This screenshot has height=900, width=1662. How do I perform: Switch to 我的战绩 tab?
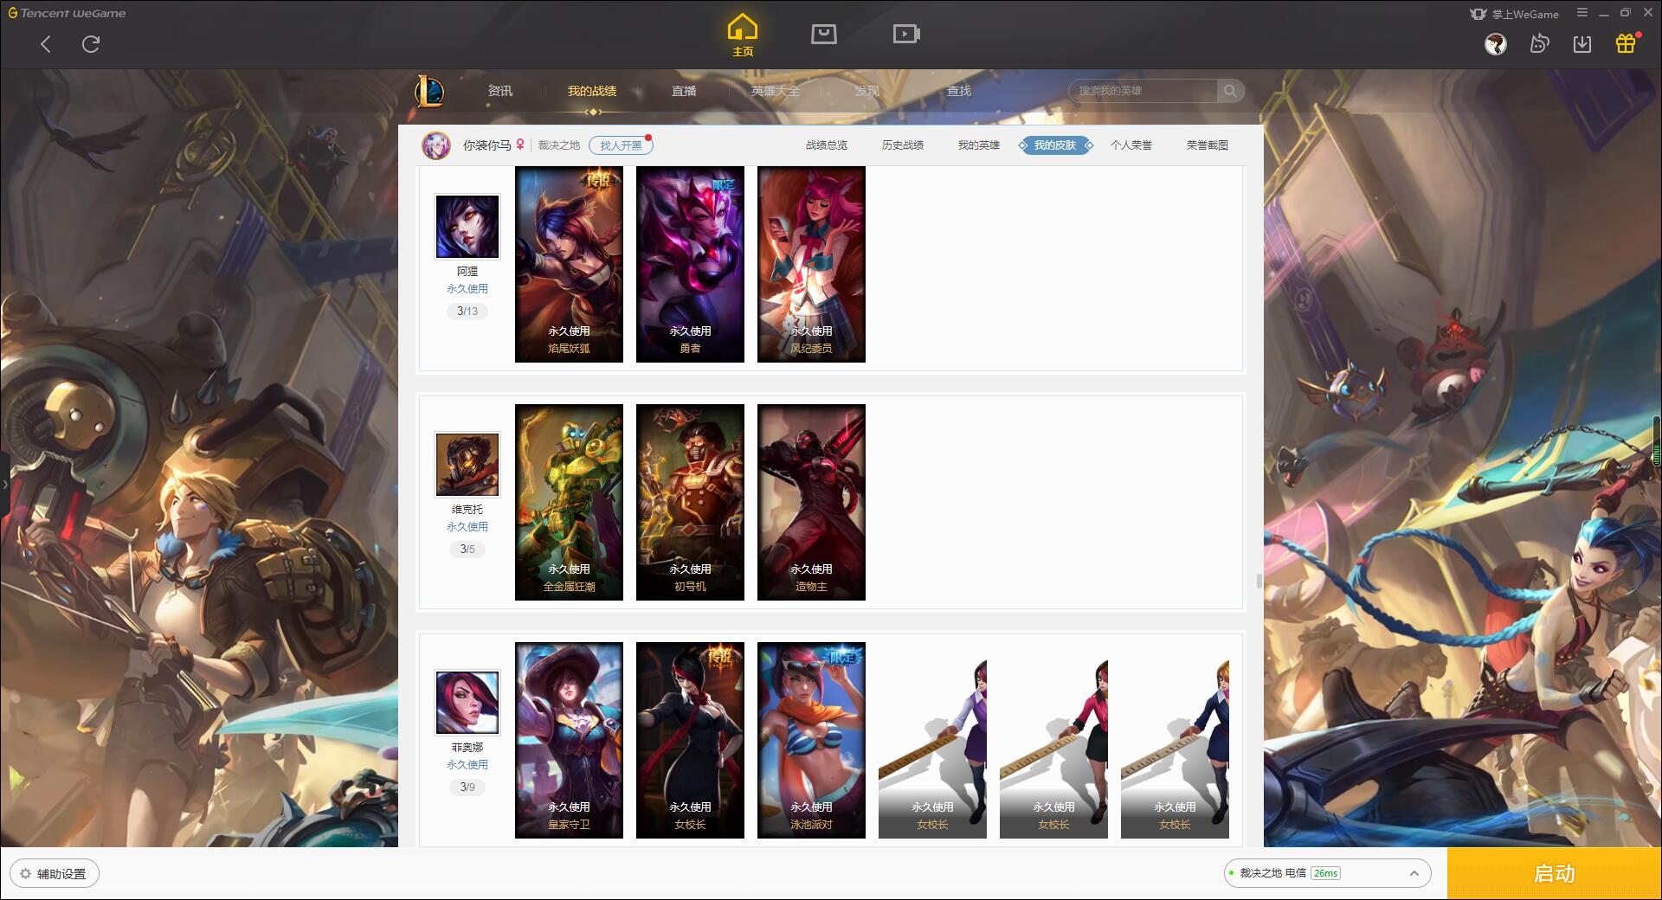592,91
